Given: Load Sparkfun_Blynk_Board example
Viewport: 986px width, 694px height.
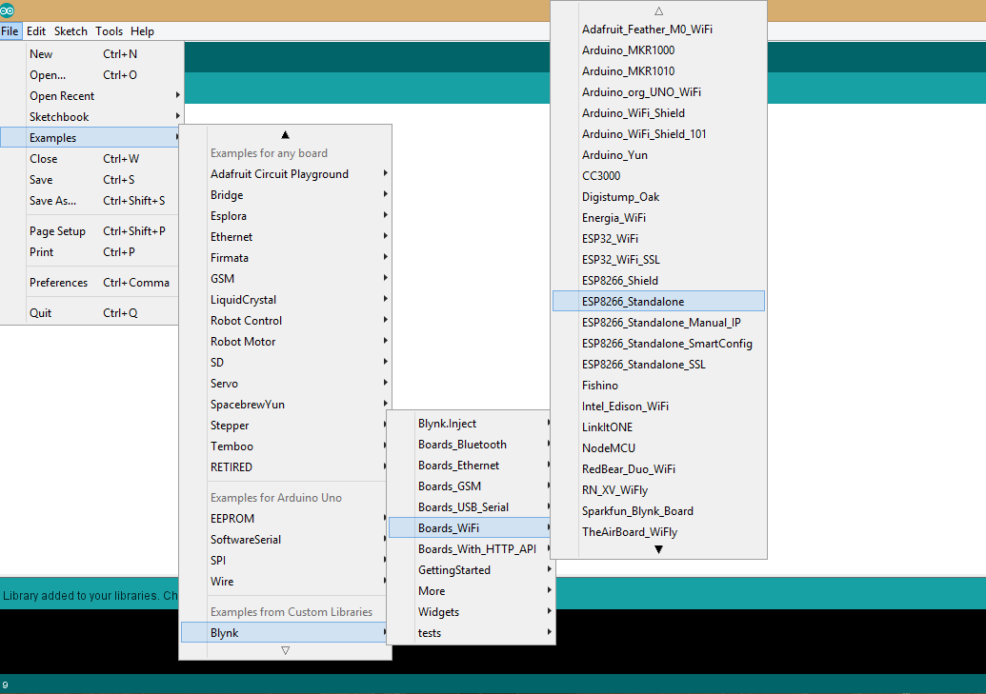Looking at the screenshot, I should point(658,510).
